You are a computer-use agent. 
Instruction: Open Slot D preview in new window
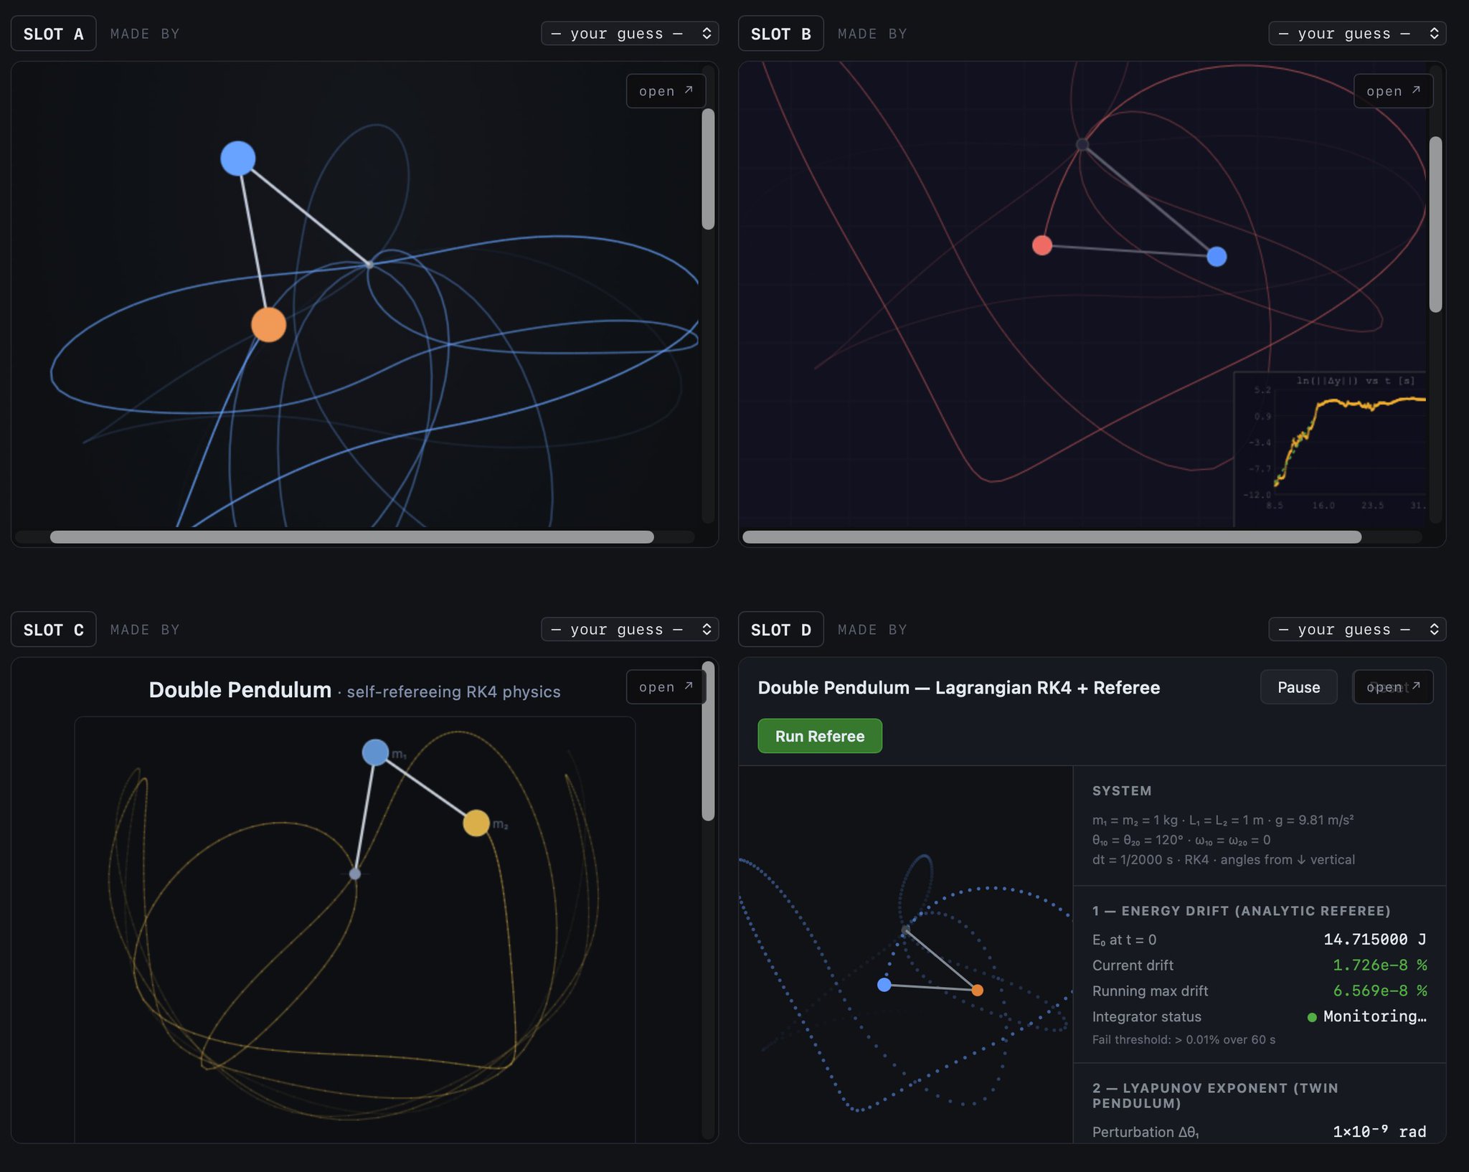tap(1393, 687)
